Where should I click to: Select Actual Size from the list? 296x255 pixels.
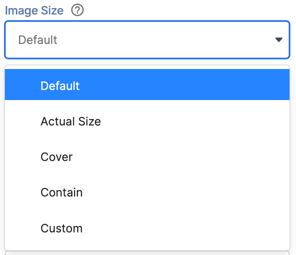point(147,121)
